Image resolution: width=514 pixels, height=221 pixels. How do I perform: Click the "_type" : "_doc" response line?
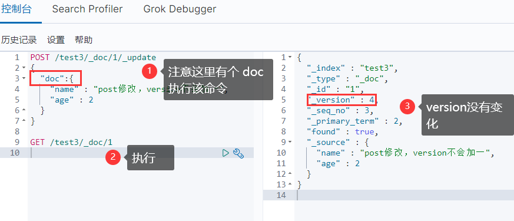(347, 78)
